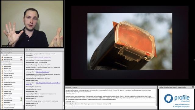
Task: Select participant Лапов Антон in attendee list
Action: (12, 96)
